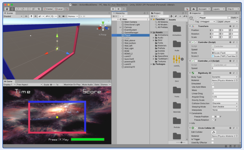Select the Hand tool in toolbar
This screenshot has height=150, width=244.
[7, 9]
